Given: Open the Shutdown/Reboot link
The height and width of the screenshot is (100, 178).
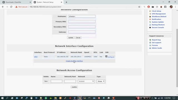Looking at the screenshot, I should [159, 17].
